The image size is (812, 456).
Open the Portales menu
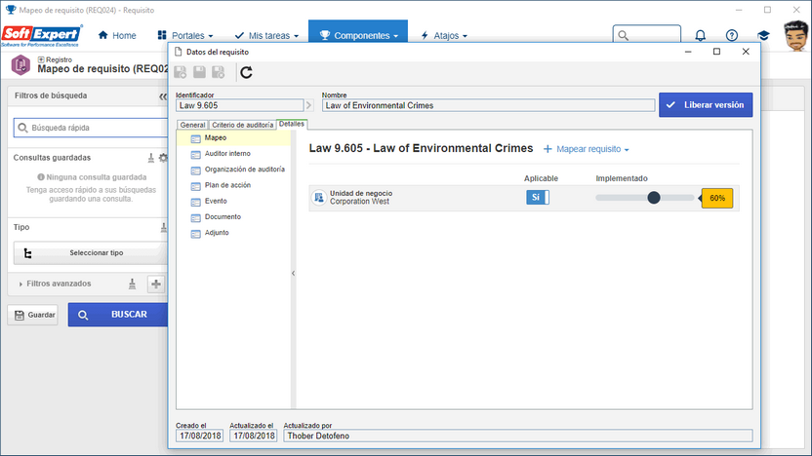pyautogui.click(x=185, y=35)
